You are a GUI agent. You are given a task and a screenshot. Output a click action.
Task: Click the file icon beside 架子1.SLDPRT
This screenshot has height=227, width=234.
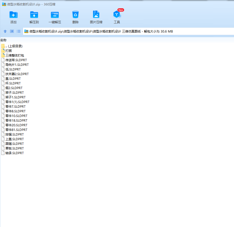pyautogui.click(x=3, y=97)
